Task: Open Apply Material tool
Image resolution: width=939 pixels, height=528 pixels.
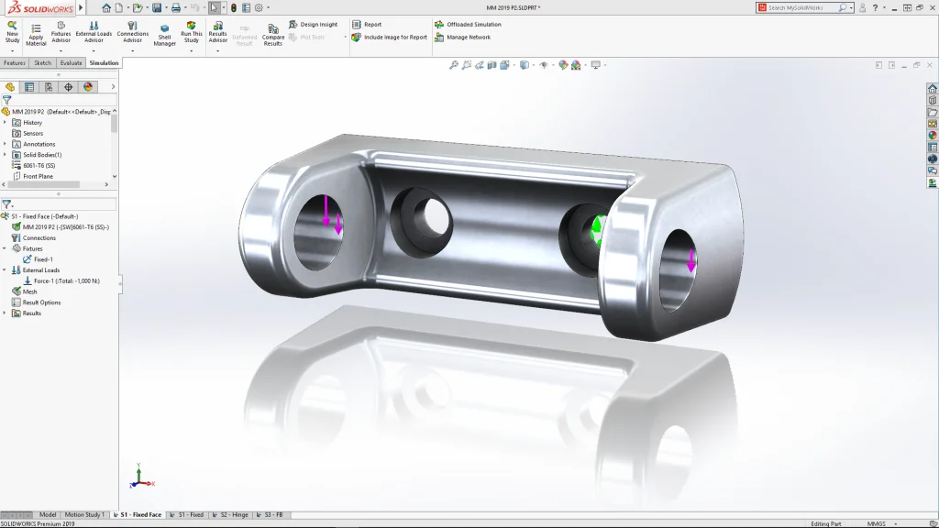Action: point(36,33)
